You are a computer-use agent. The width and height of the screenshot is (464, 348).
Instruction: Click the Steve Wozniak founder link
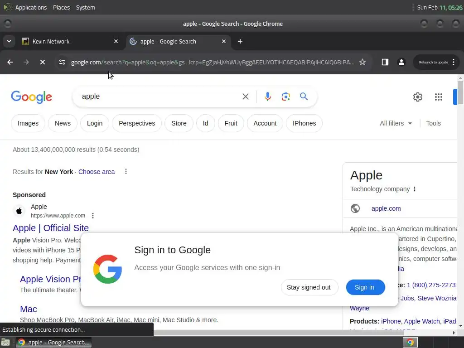pyautogui.click(x=437, y=298)
